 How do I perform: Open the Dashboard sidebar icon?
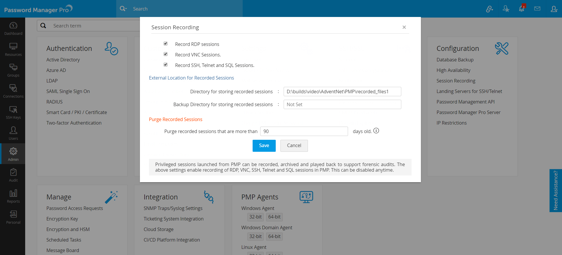13,29
